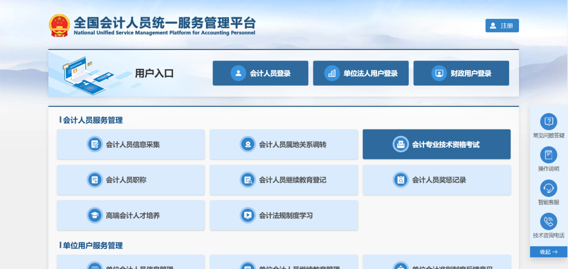Image resolution: width=568 pixels, height=269 pixels.
Task: Click the 技术咨询电话 phone icon
Action: tap(549, 222)
